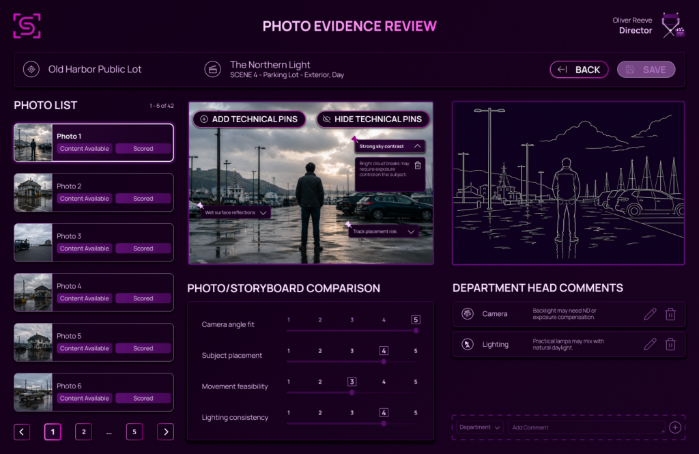Viewport: 699px width, 454px height.
Task: Click Photo 6 Scored badge
Action: [x=143, y=398]
